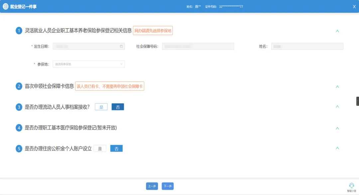359x195 pixels.
Task: Select 否 for 流动人员人事档案接收
Action: (118, 107)
